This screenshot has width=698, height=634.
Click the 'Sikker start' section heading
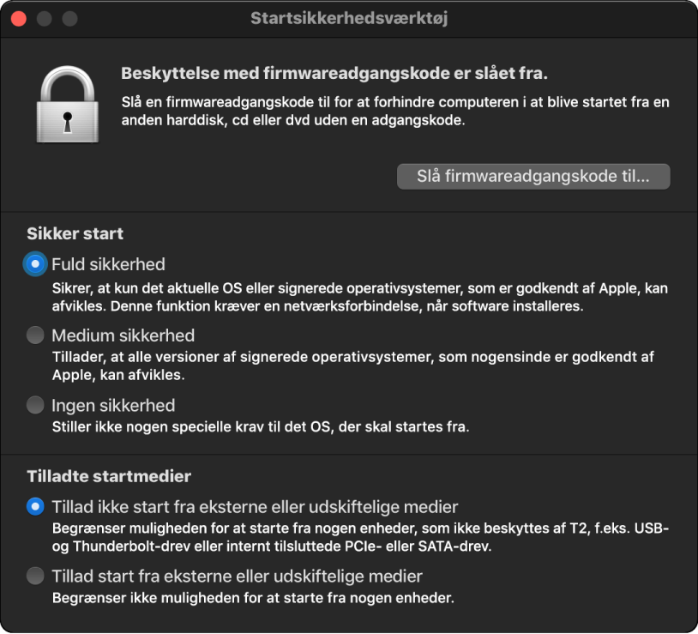point(75,233)
